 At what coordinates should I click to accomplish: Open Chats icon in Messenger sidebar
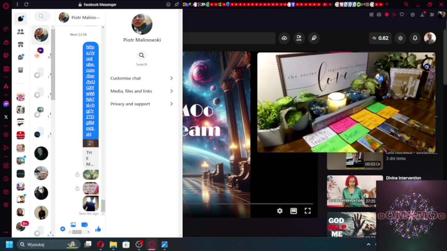point(21,18)
